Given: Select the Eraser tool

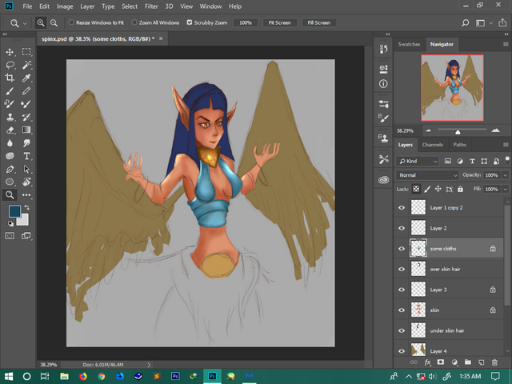Looking at the screenshot, I should 10,130.
